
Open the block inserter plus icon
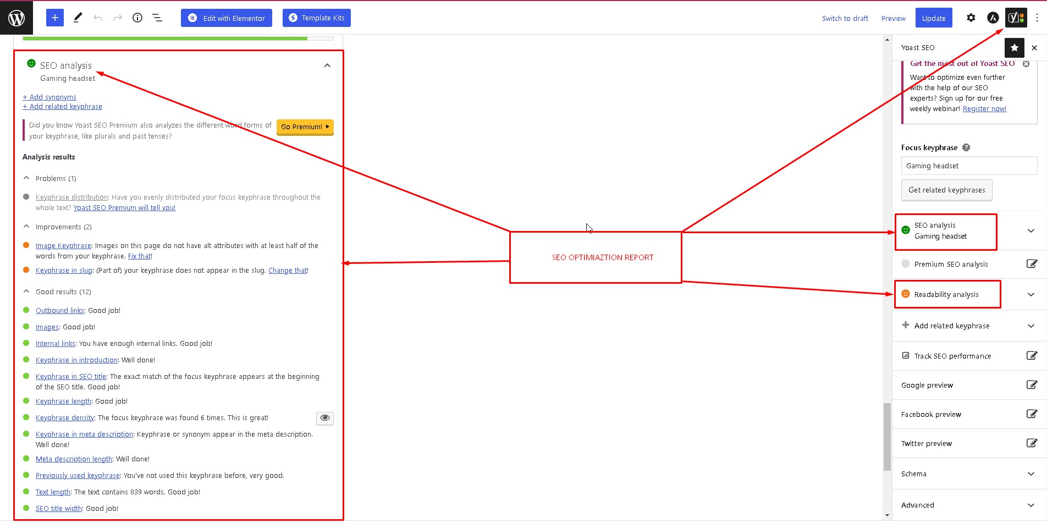pos(54,17)
